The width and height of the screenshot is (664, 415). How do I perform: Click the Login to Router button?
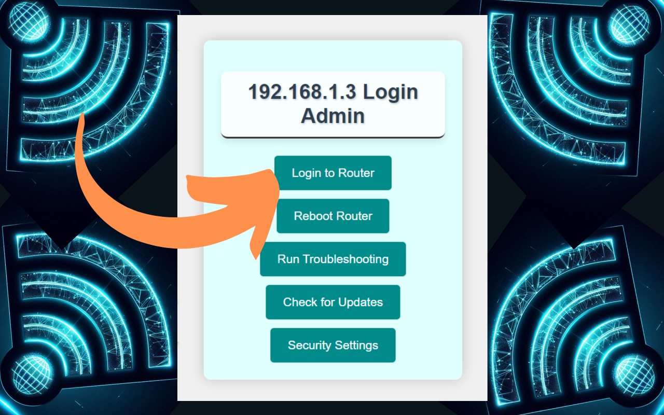pyautogui.click(x=333, y=173)
